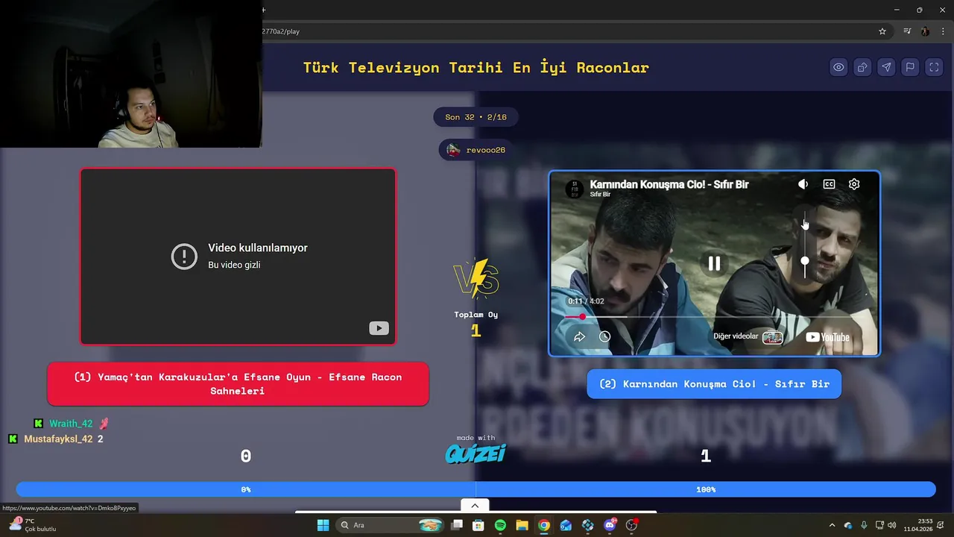Open File Explorer from the taskbar

[522, 525]
